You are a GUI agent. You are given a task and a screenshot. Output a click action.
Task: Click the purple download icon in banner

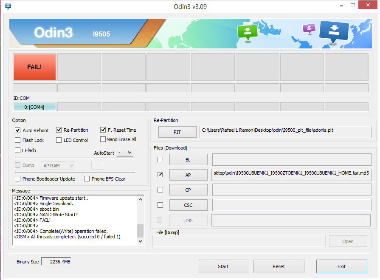point(309,28)
